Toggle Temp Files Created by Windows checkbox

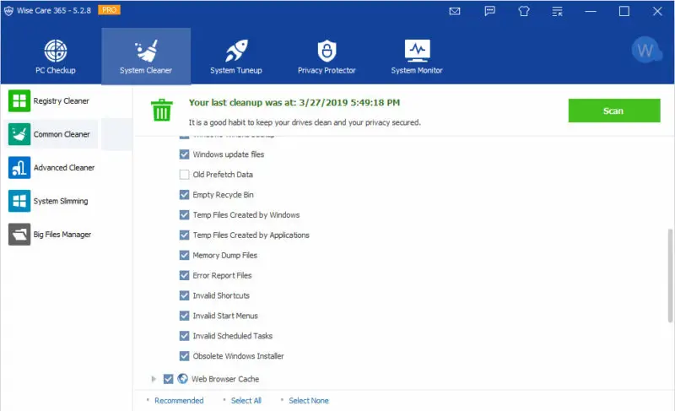pyautogui.click(x=184, y=214)
